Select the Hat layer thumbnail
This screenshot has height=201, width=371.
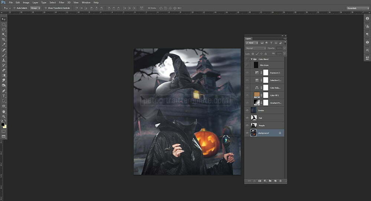[x=254, y=118]
